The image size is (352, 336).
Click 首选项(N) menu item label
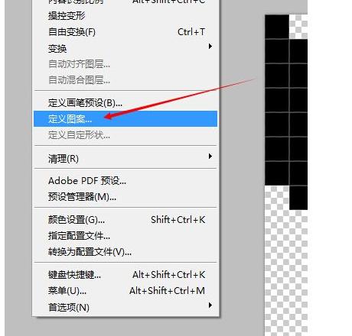69,308
